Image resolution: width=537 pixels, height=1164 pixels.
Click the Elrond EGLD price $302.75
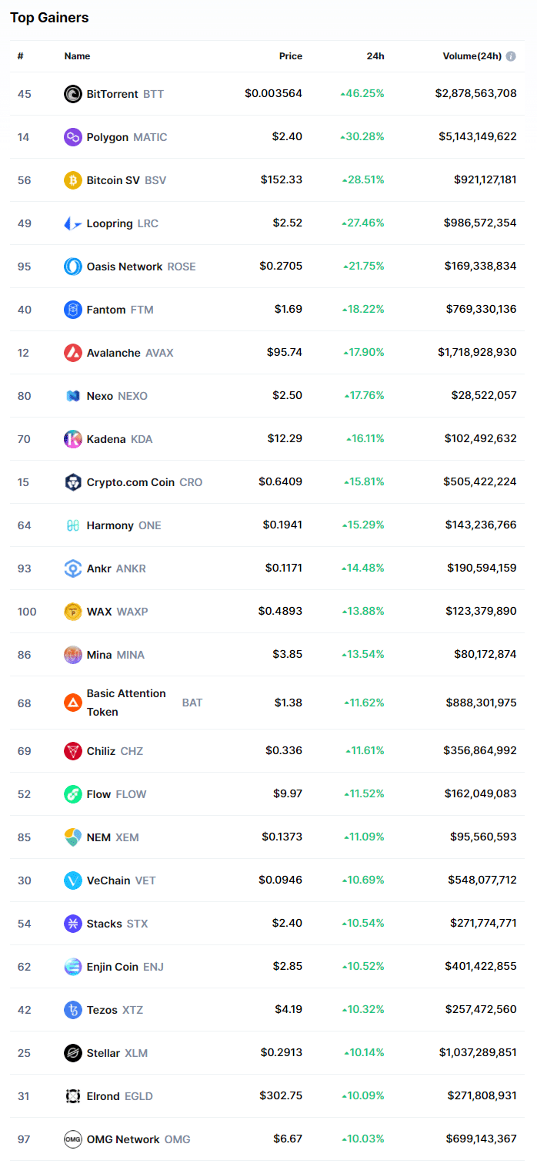coord(281,1096)
